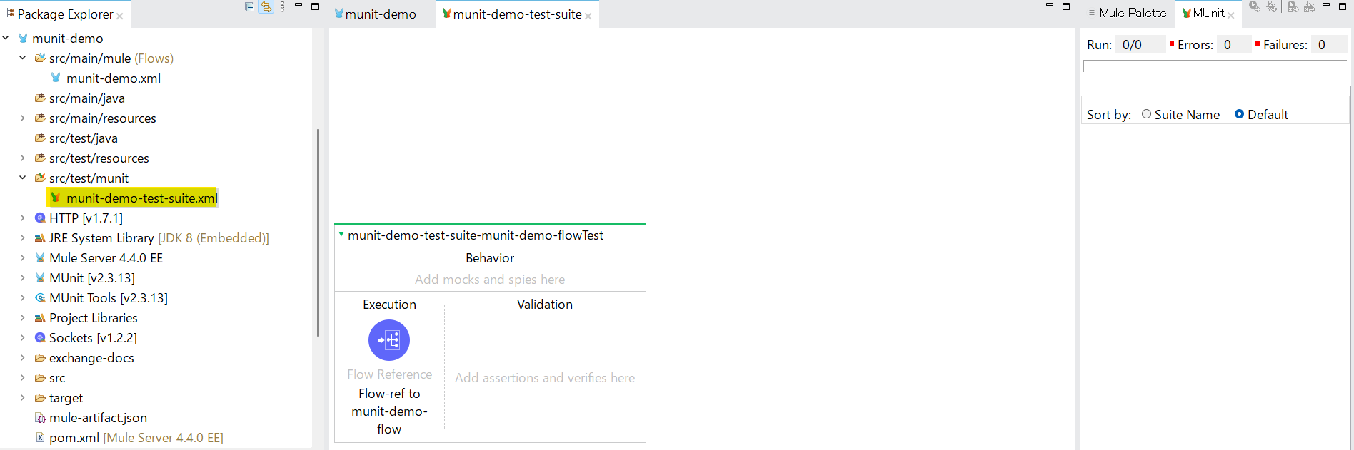This screenshot has height=450, width=1354.
Task: Expand src/test/resources folder
Action: [22, 158]
